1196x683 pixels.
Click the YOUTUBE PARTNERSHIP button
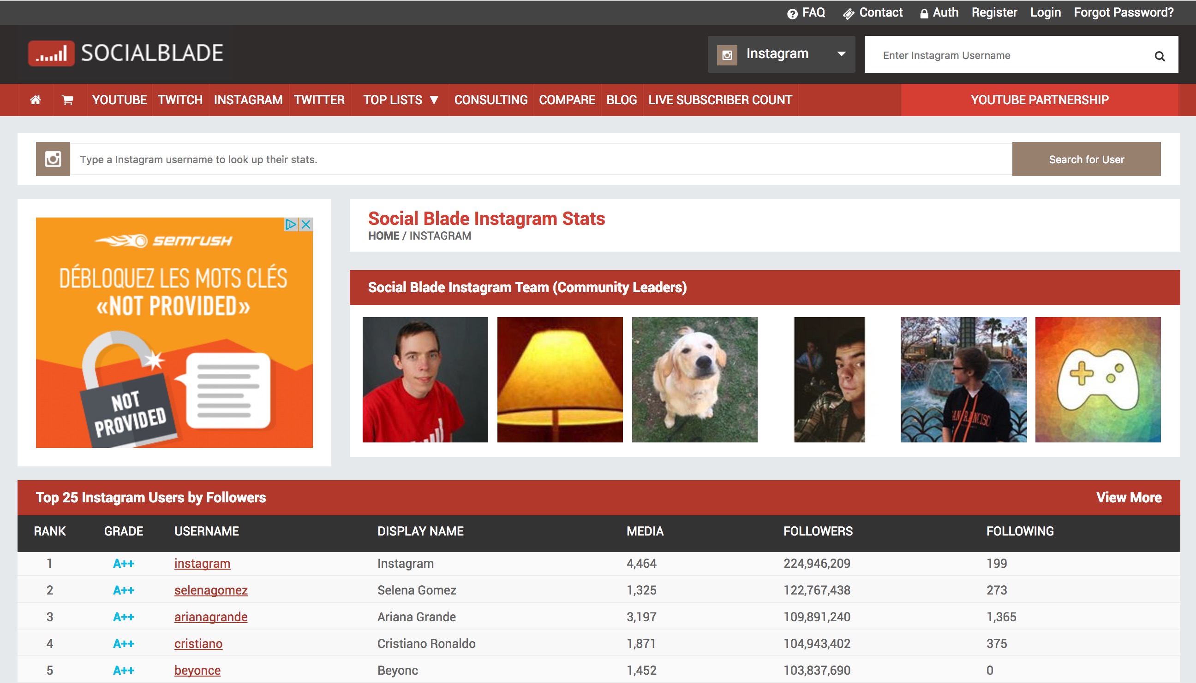point(1039,100)
